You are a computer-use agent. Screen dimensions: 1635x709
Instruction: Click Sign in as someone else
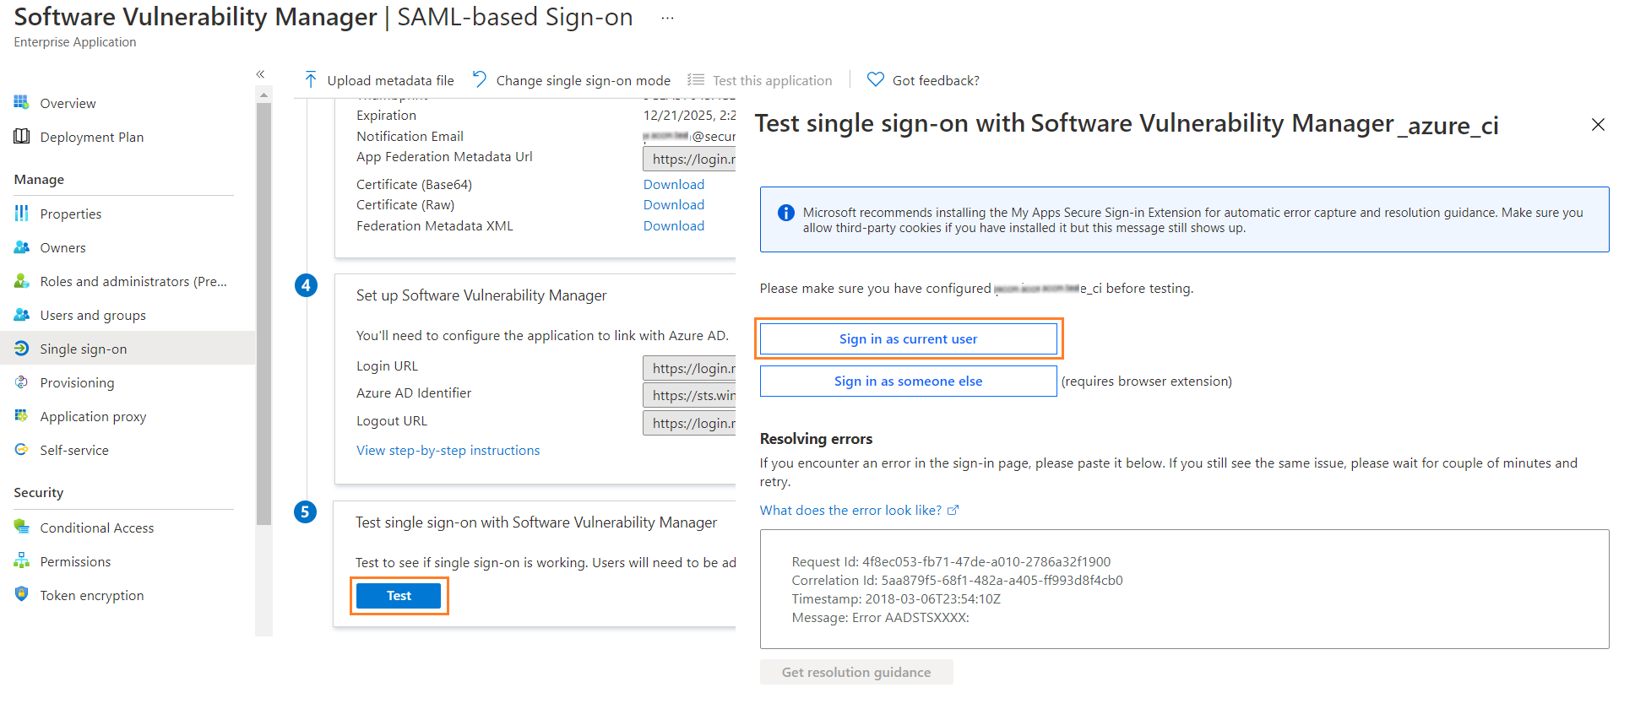tap(908, 381)
